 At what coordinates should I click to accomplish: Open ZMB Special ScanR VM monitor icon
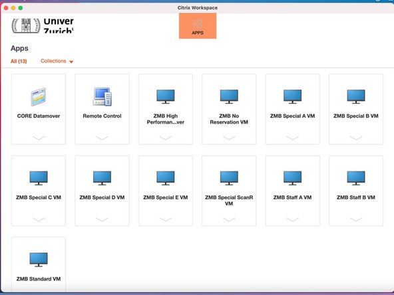coord(229,178)
